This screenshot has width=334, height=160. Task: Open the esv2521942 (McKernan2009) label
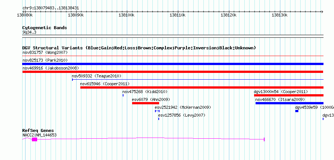(183, 107)
